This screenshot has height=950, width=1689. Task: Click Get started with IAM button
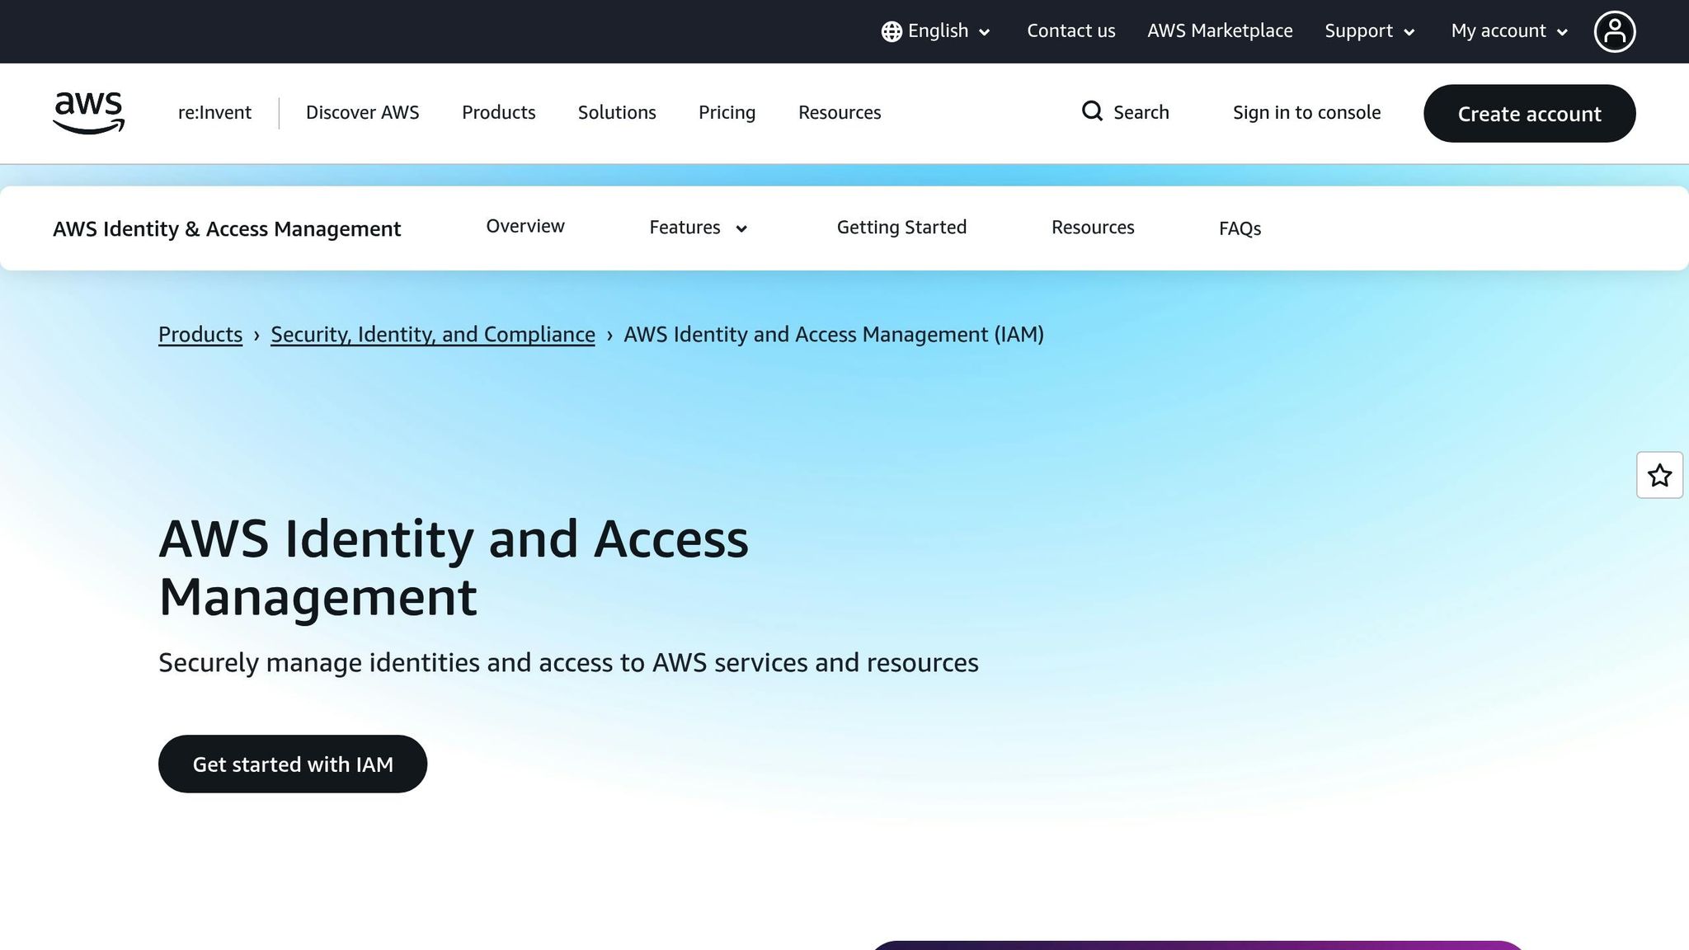coord(293,764)
